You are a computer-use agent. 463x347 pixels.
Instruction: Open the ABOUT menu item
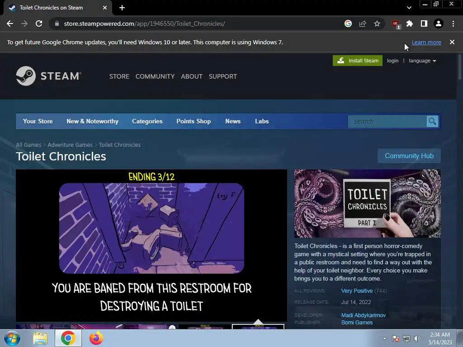click(192, 76)
